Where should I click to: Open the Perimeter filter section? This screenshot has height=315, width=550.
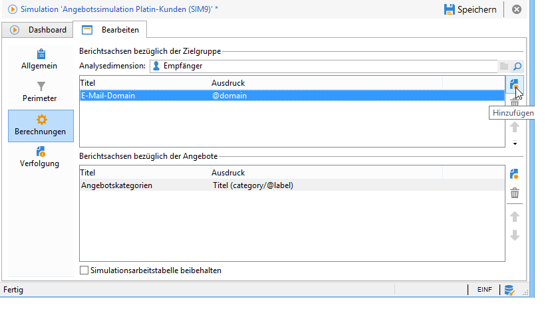(41, 92)
